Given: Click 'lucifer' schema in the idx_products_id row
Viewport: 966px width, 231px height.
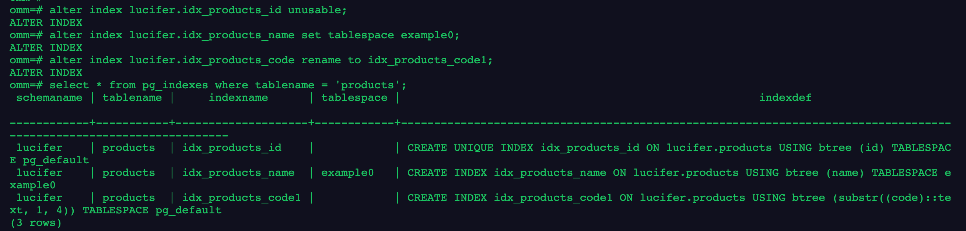Looking at the screenshot, I should click(39, 148).
